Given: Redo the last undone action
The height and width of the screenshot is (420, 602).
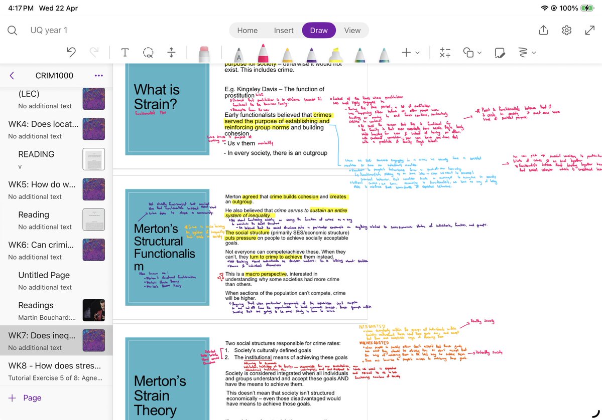Looking at the screenshot, I should click(x=94, y=52).
